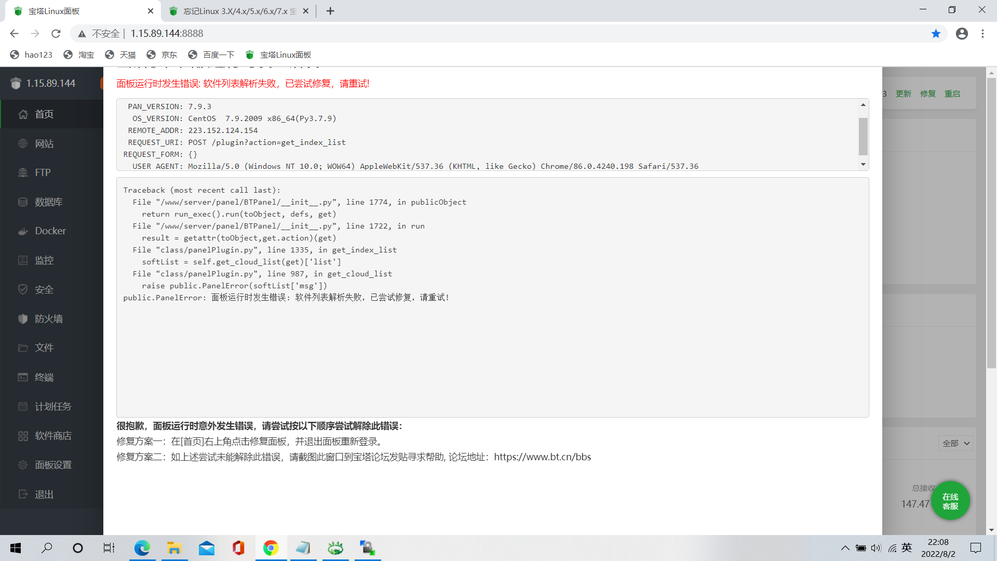Viewport: 997px width, 561px height.
Task: Click the 防火墙 firewall icon in sidebar
Action: [23, 318]
